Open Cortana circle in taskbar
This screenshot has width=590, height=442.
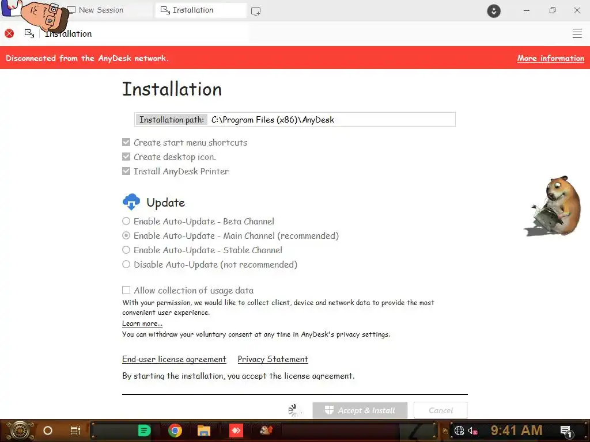click(48, 430)
